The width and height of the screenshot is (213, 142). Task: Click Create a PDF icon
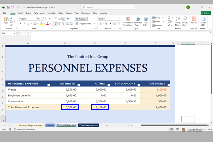point(203,21)
